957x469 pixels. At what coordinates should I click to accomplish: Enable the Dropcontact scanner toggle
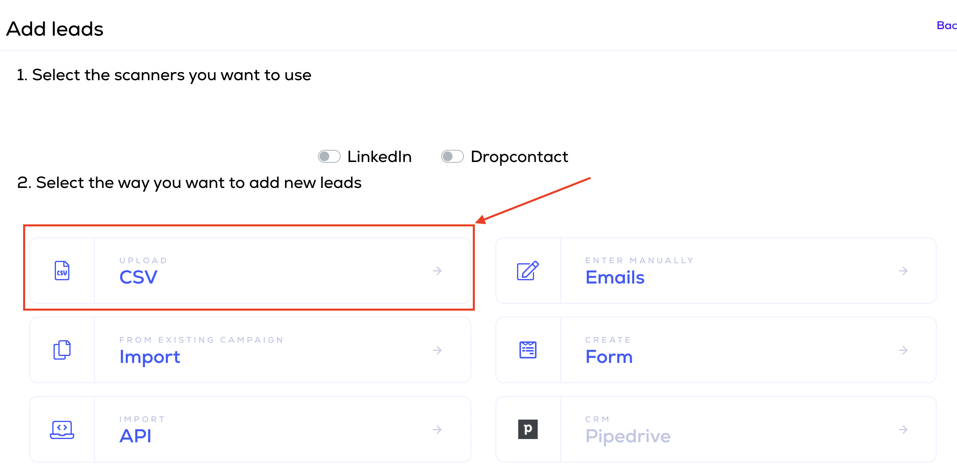(x=452, y=156)
